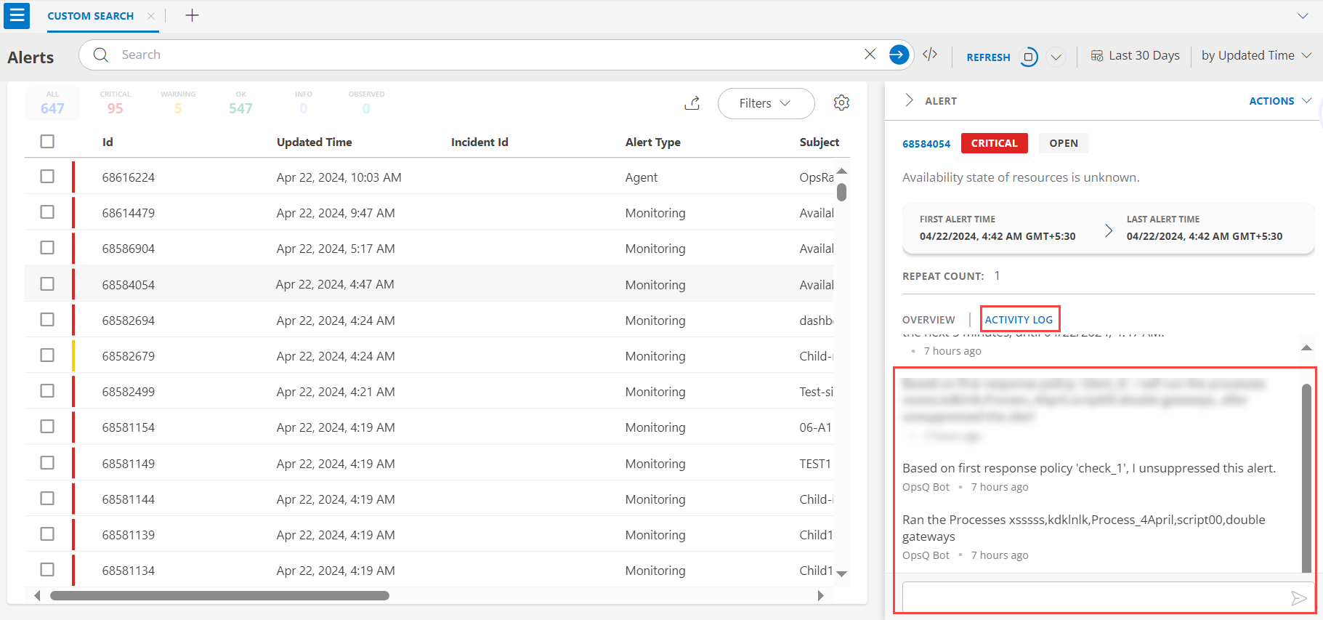Select checkbox for alert 68582694
The height and width of the screenshot is (620, 1323).
click(x=47, y=319)
